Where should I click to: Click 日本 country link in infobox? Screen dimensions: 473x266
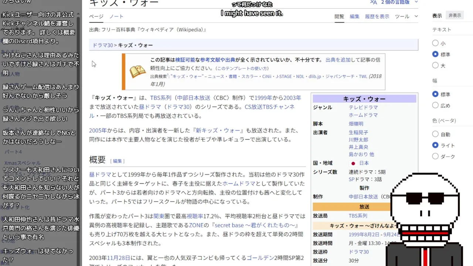pyautogui.click(x=364, y=163)
